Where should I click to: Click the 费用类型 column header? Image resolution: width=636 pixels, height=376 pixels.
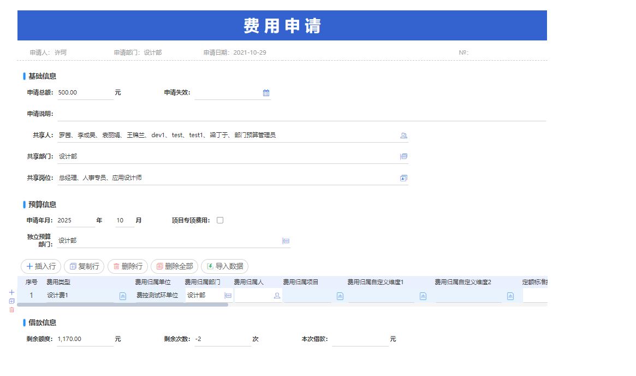pyautogui.click(x=58, y=282)
